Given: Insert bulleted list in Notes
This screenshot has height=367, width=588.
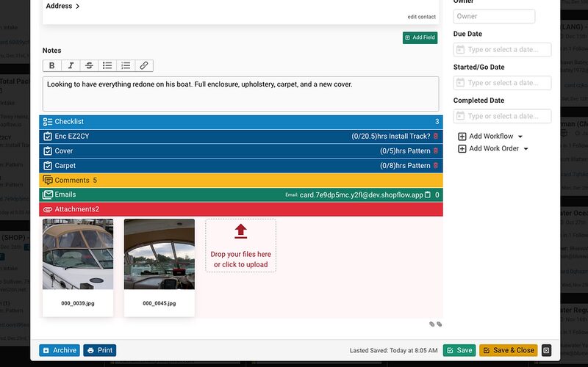Looking at the screenshot, I should click(107, 65).
